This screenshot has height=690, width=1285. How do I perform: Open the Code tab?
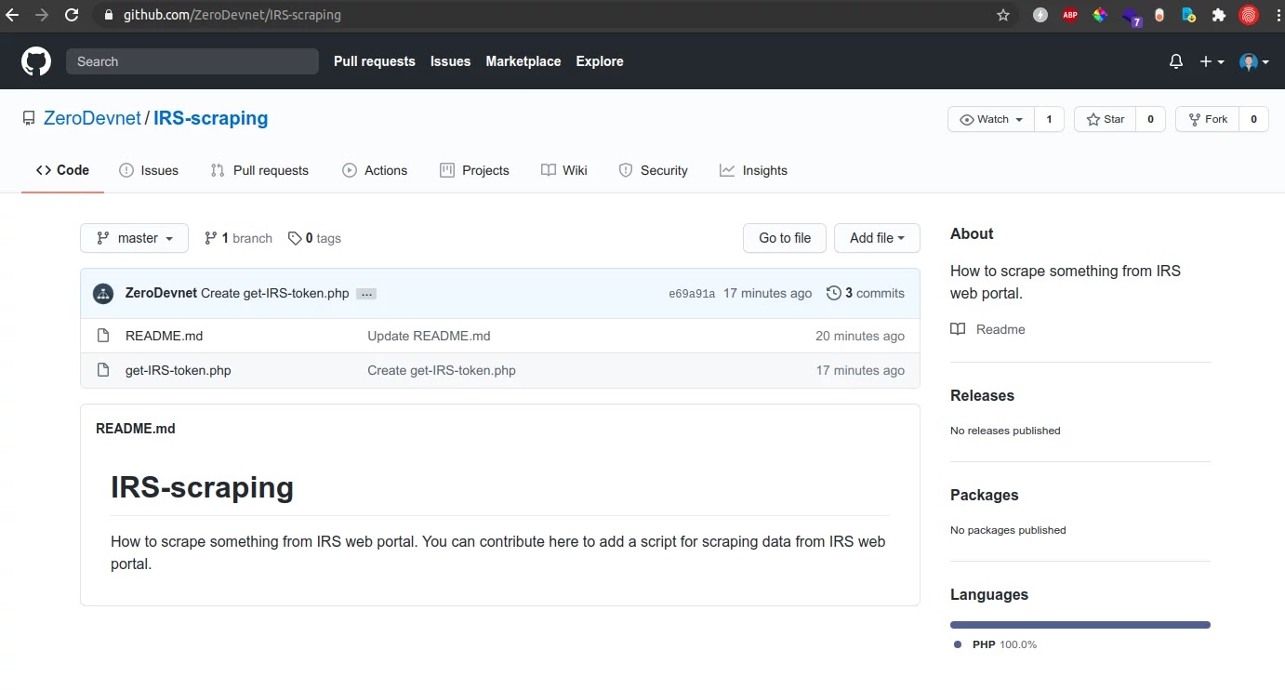pyautogui.click(x=62, y=170)
